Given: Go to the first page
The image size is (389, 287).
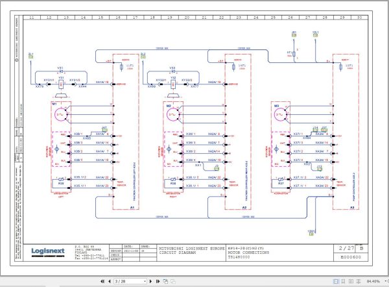Looking at the screenshot, I should (x=102, y=281).
